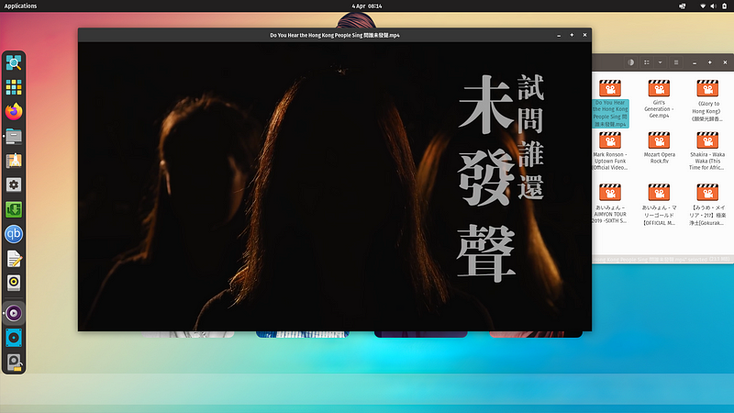
Task: Select the Do You Hear the Hong Kong People Sing file
Action: tap(610, 104)
